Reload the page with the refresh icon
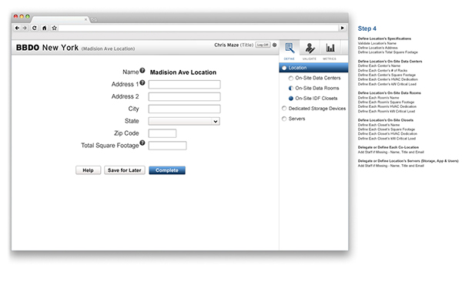Viewport: 462px width, 299px height. [35, 28]
